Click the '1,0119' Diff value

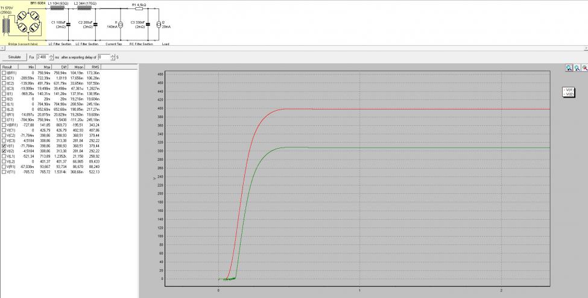pyautogui.click(x=61, y=78)
